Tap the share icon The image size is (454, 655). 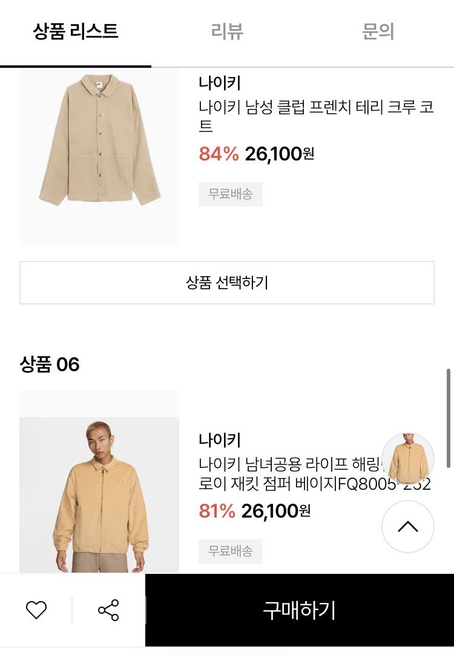click(x=108, y=610)
